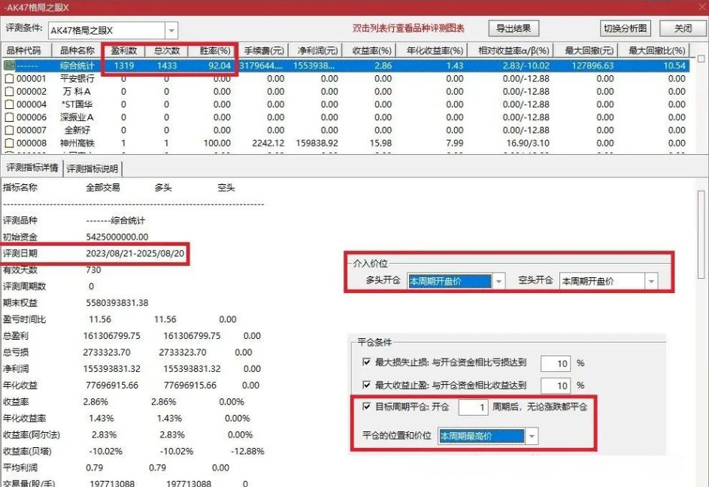Click the 最大回撤(%) column header
This screenshot has width=709, height=487.
[656, 50]
